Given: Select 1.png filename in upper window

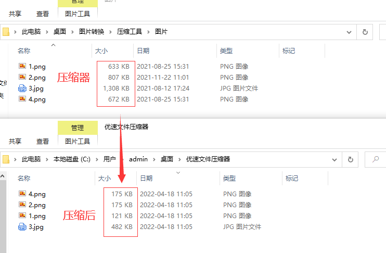Looking at the screenshot, I should (x=37, y=67).
